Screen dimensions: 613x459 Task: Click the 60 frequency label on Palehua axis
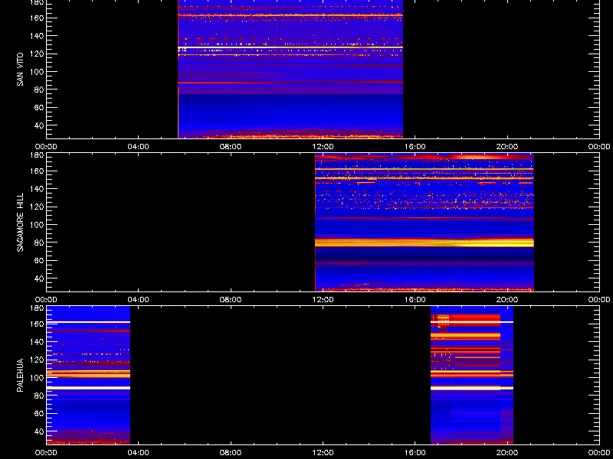coord(39,413)
